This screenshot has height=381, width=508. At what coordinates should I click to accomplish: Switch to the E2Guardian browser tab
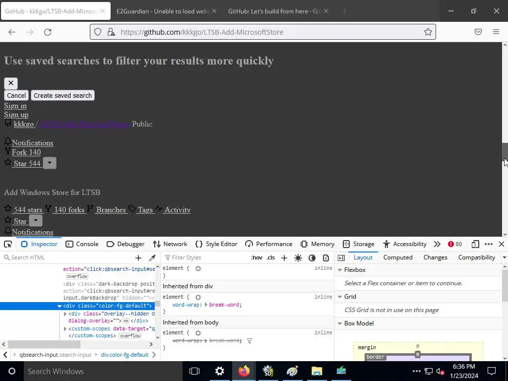167,11
